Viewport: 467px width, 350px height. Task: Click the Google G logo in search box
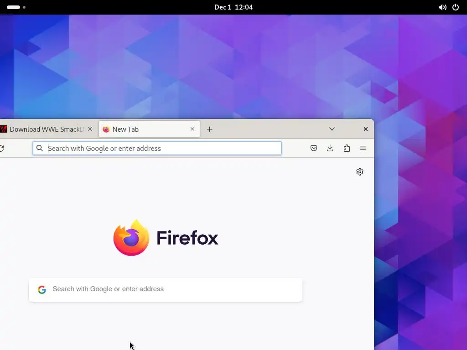42,289
